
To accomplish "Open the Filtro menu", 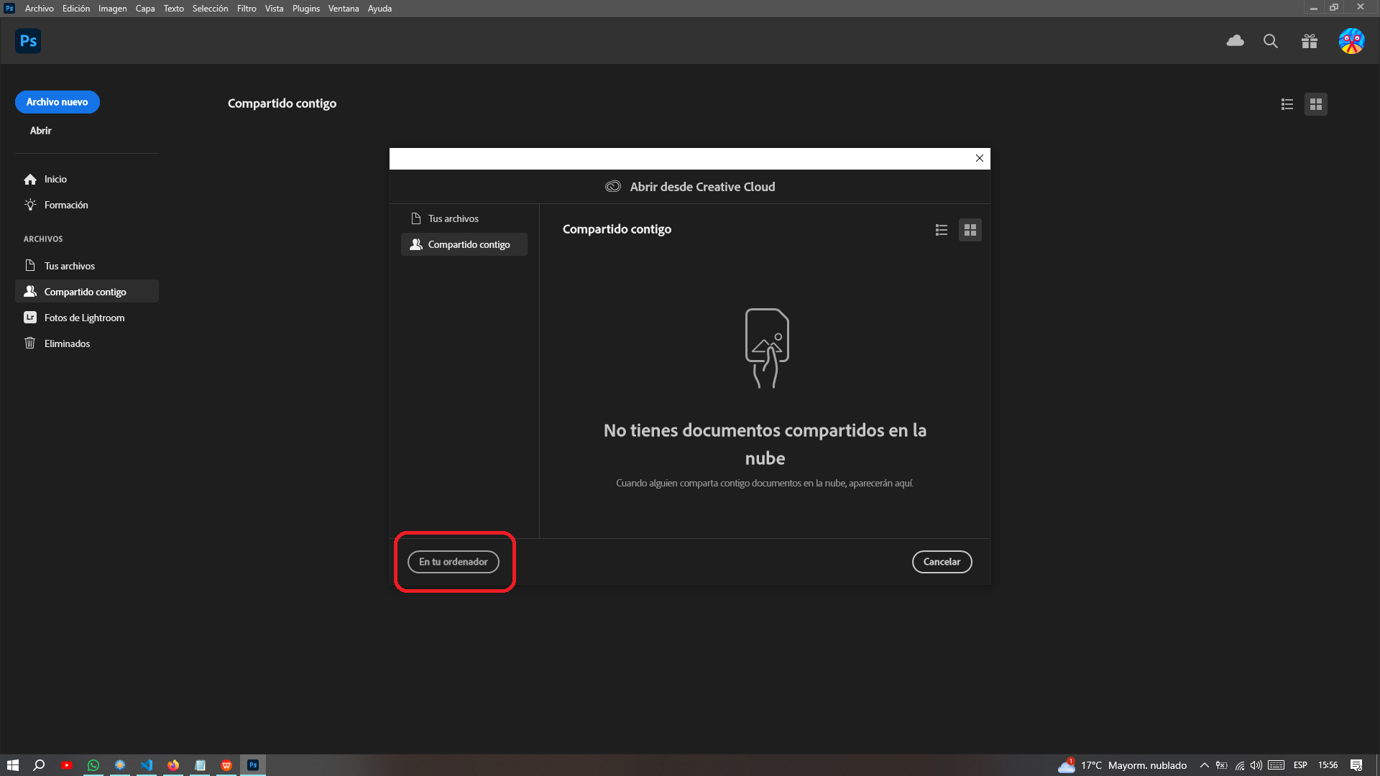I will (247, 9).
